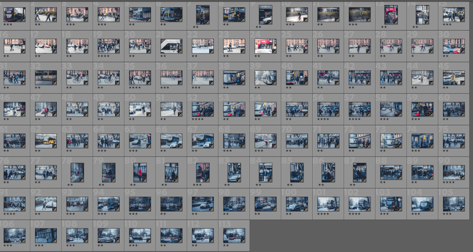Image resolution: width=473 pixels, height=252 pixels.
Task: Click the develop adjustments badge on photo 90
Action: point(463,177)
